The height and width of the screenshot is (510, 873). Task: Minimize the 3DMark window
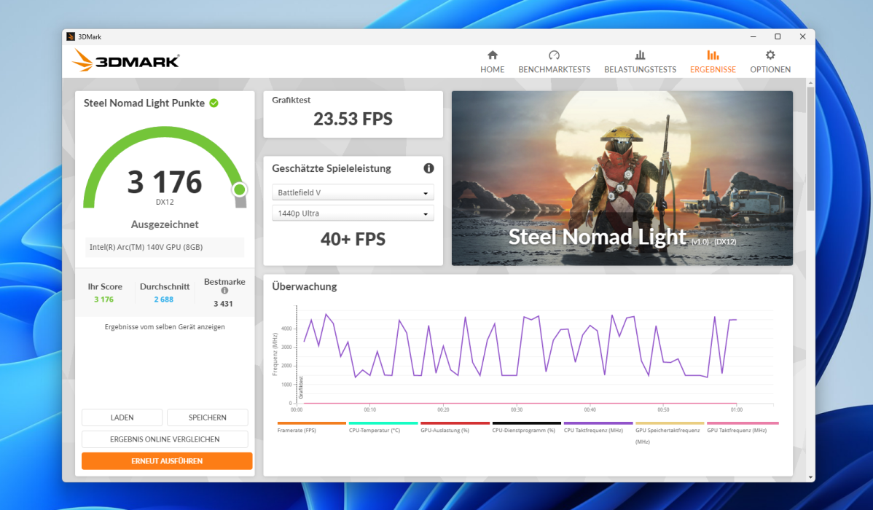point(753,36)
